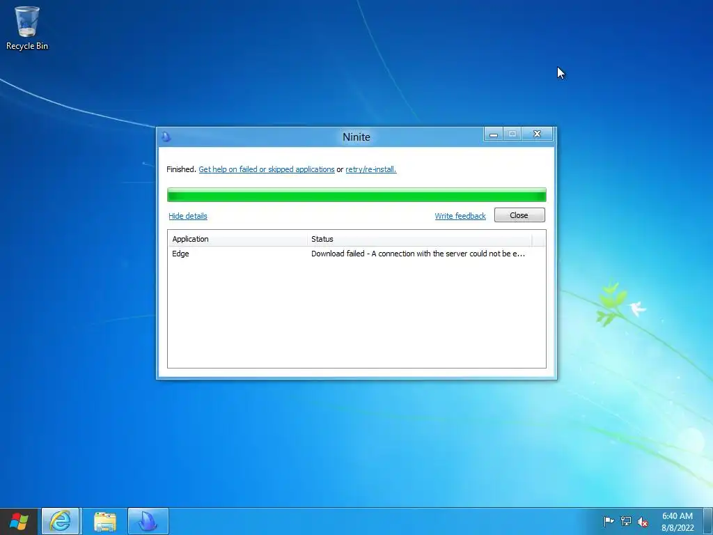Click the Status column header
Screen dimensions: 713x535
(419, 239)
